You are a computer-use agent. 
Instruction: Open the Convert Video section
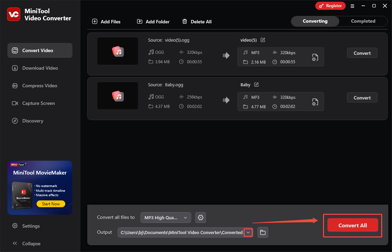pos(40,50)
